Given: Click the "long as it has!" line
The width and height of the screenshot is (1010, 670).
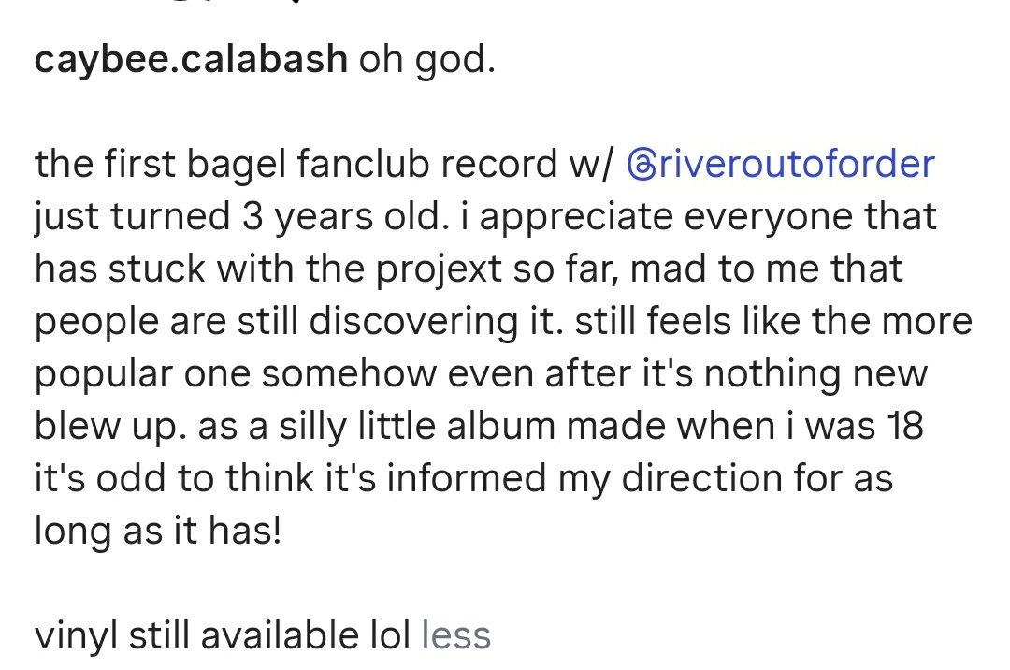Looking at the screenshot, I should click(157, 532).
